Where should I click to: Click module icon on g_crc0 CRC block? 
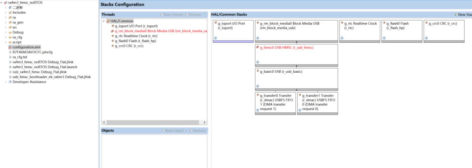(x=426, y=23)
